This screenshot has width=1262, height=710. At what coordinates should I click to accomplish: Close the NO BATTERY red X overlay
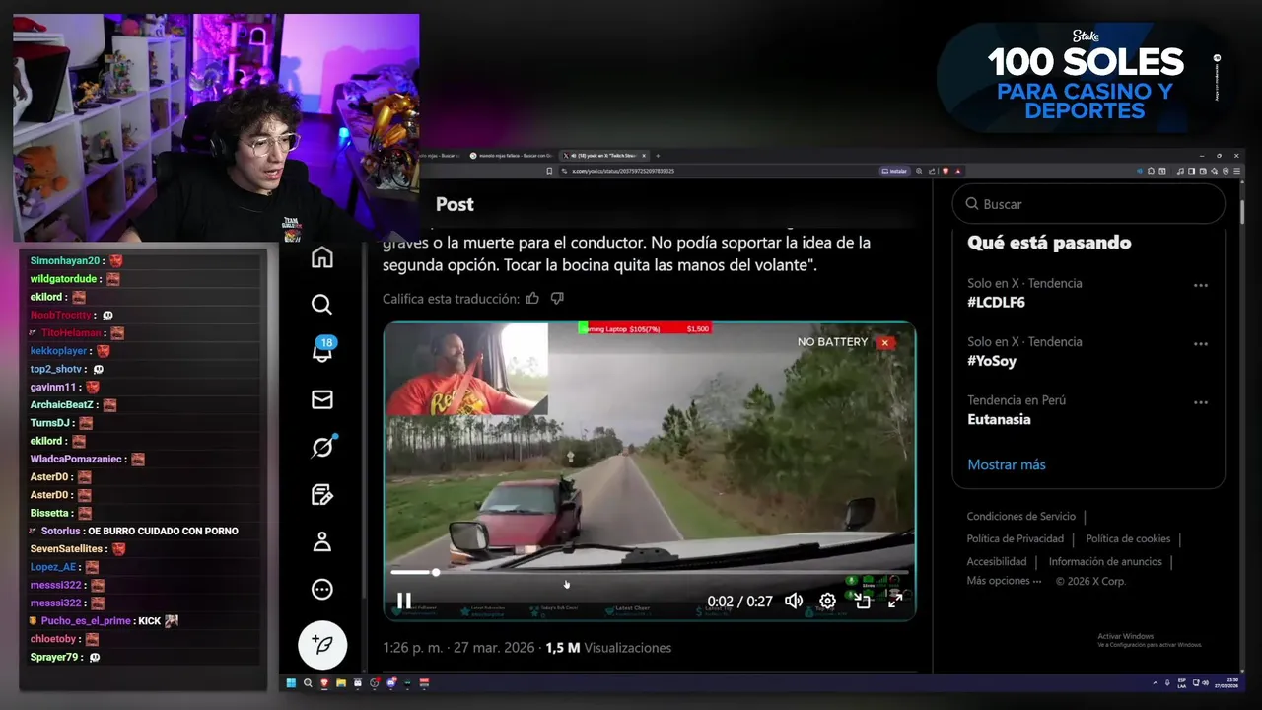point(885,342)
